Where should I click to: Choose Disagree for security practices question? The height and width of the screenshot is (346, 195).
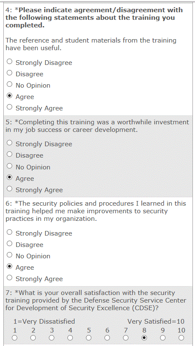(10, 244)
